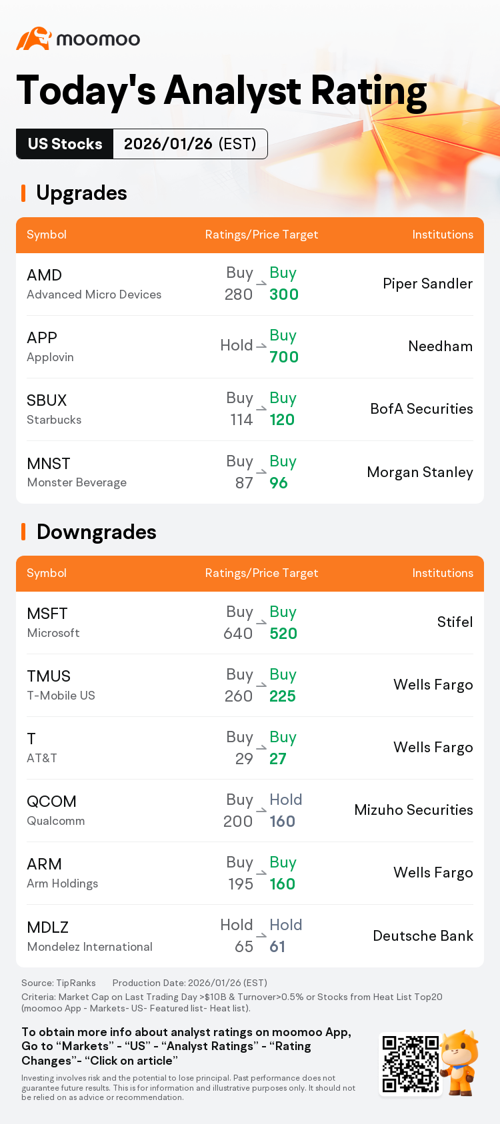Click the Mizuho Securities institution name
This screenshot has width=500, height=1124.
click(414, 810)
